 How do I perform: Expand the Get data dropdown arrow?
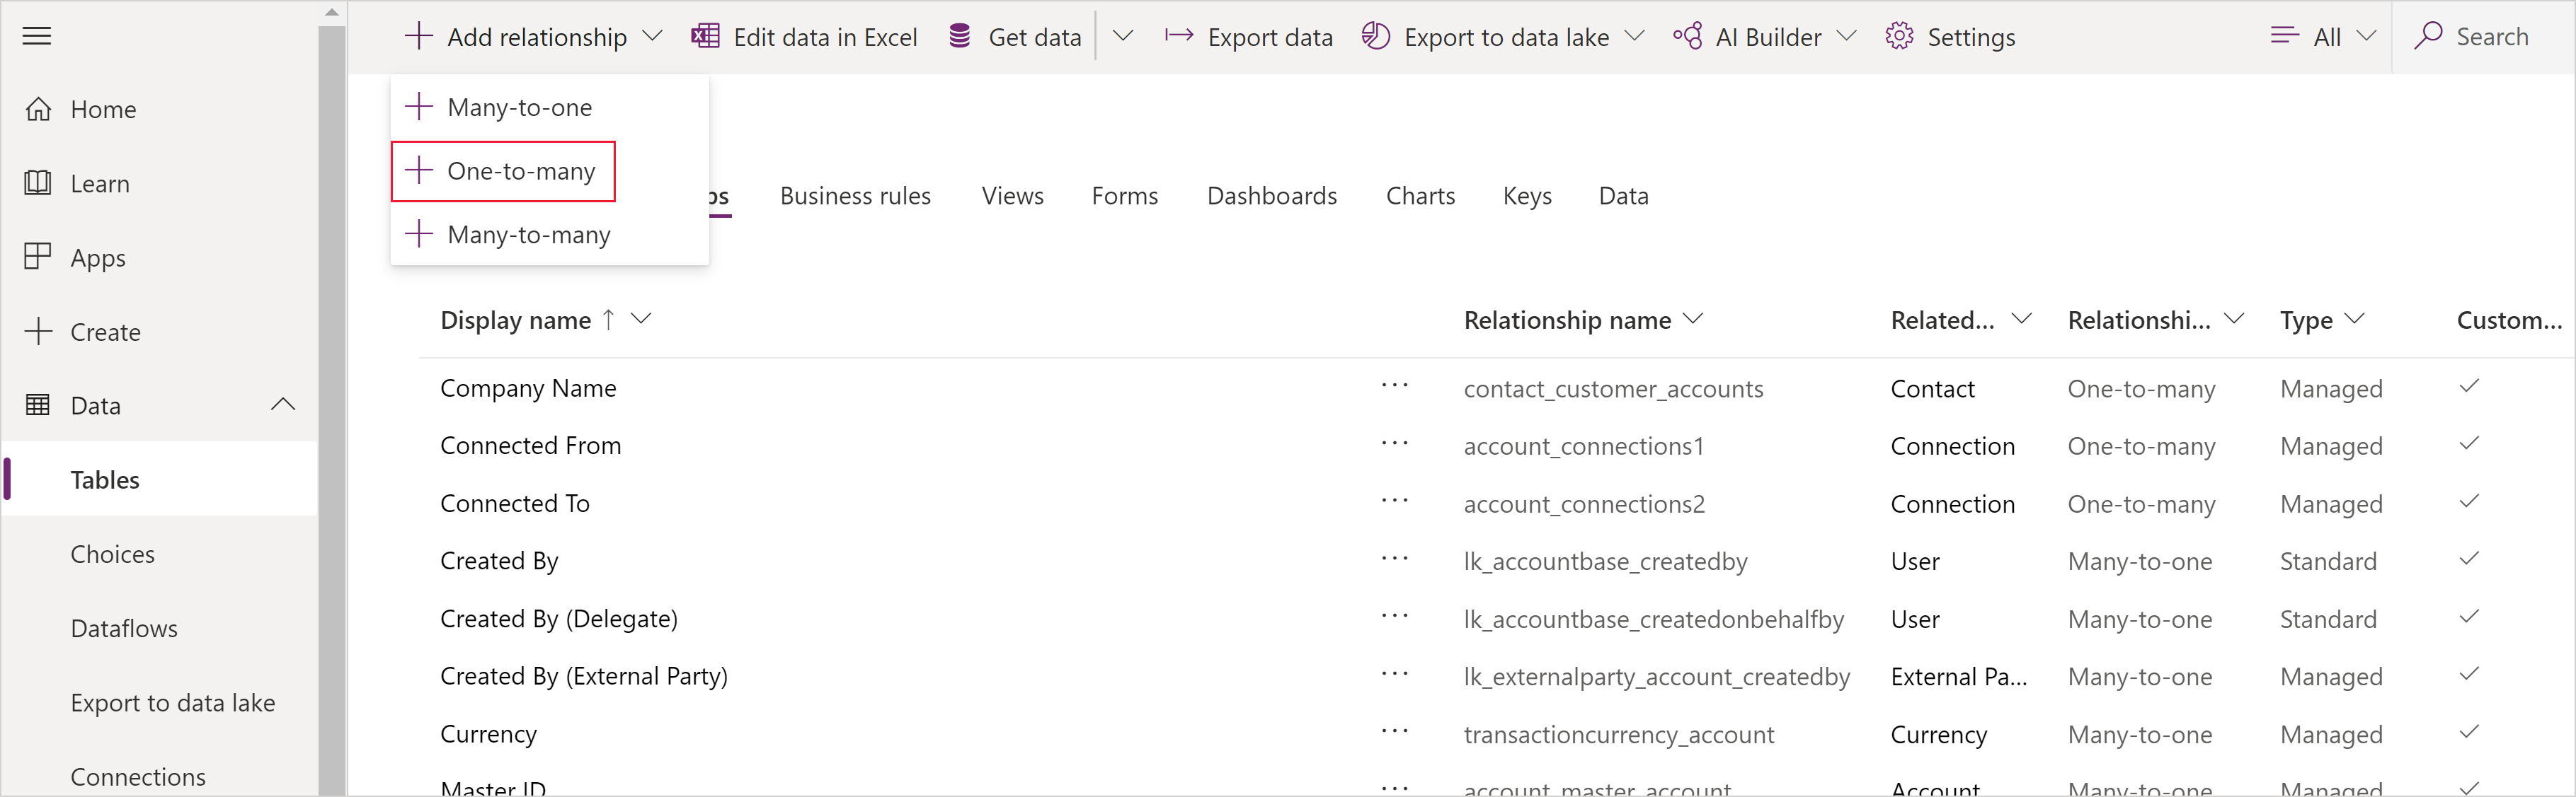(1122, 36)
